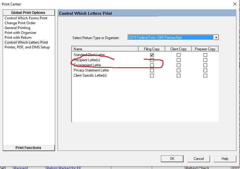Check Preparer Copy for Privacy Statement Letter
The height and width of the screenshot is (169, 240).
[205, 70]
